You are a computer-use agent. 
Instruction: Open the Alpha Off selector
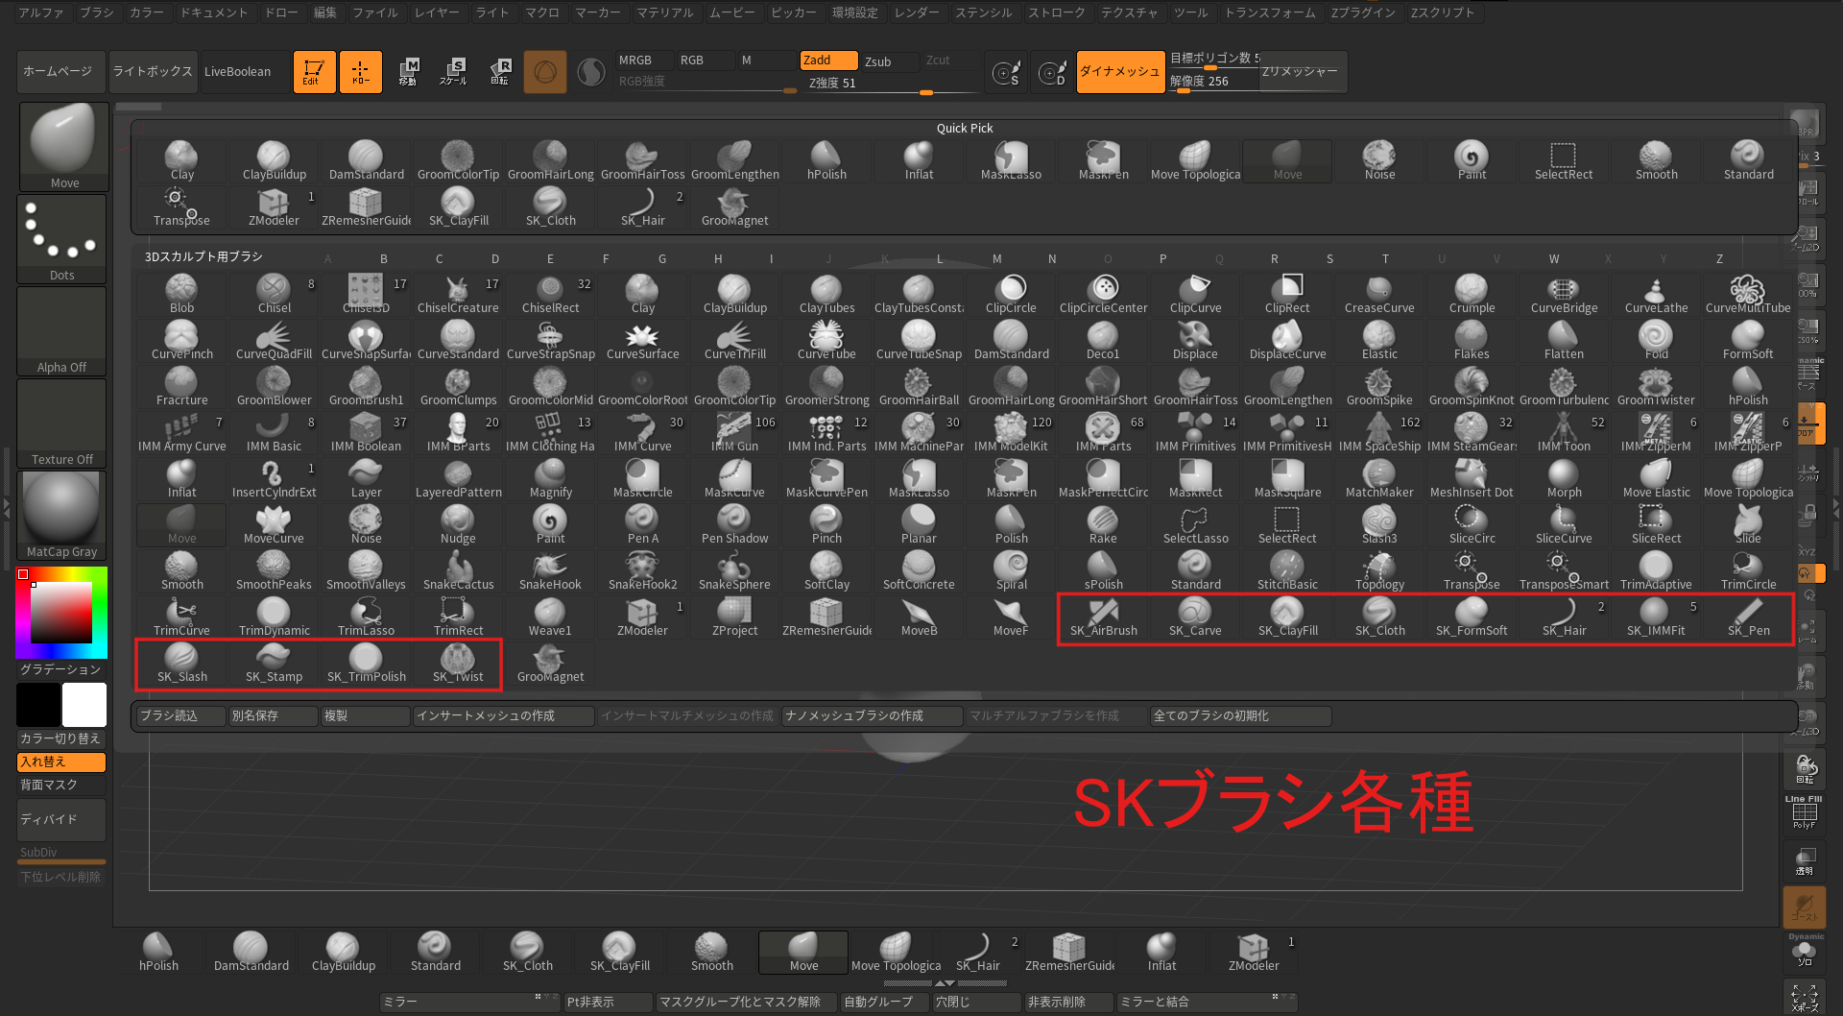[61, 327]
